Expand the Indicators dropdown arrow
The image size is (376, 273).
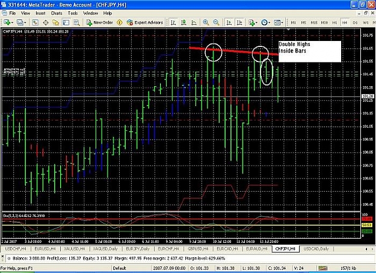(x=256, y=23)
